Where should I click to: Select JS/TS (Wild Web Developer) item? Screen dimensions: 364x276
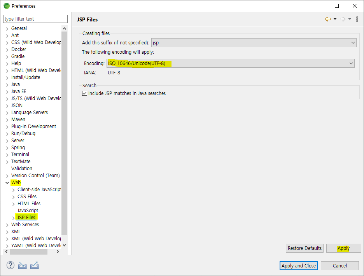[x=36, y=98]
